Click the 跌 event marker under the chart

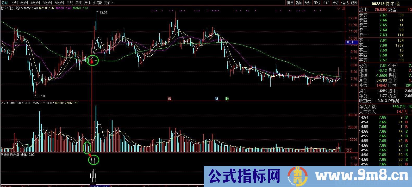pos(227,99)
